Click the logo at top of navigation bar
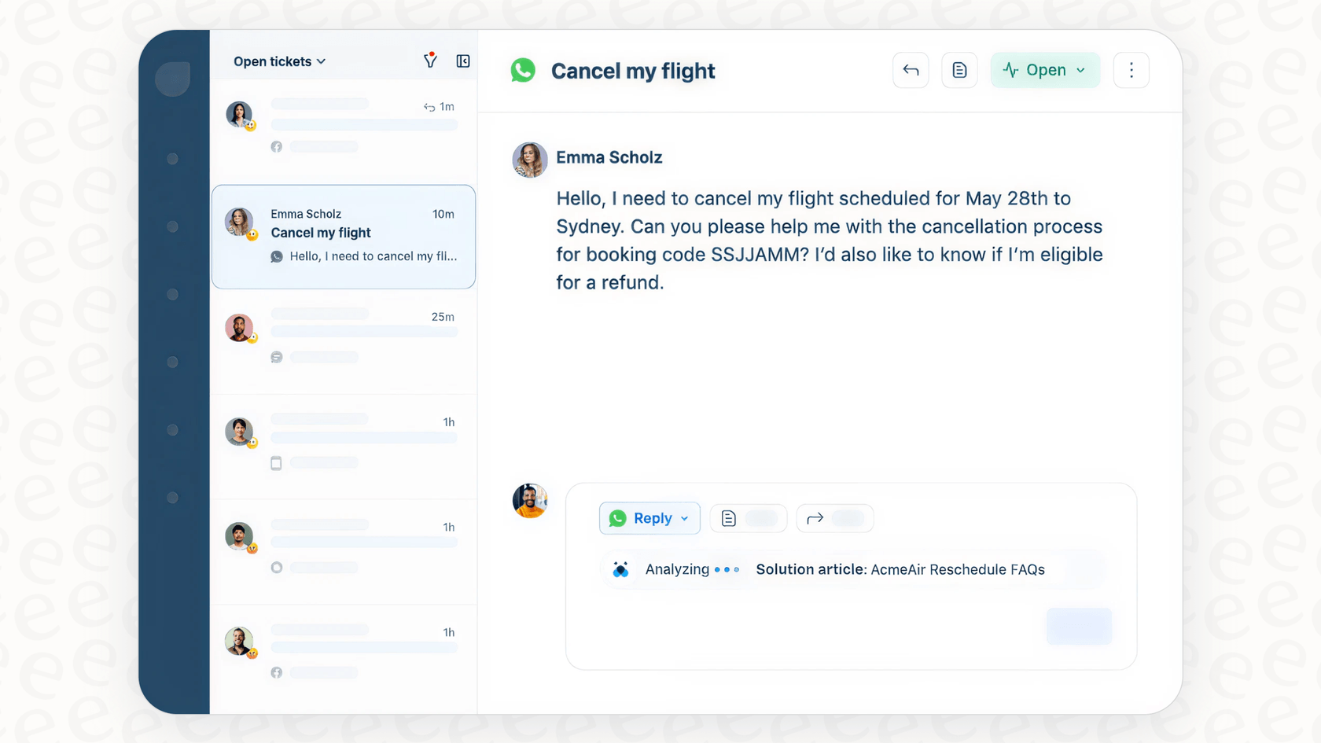 pos(173,79)
